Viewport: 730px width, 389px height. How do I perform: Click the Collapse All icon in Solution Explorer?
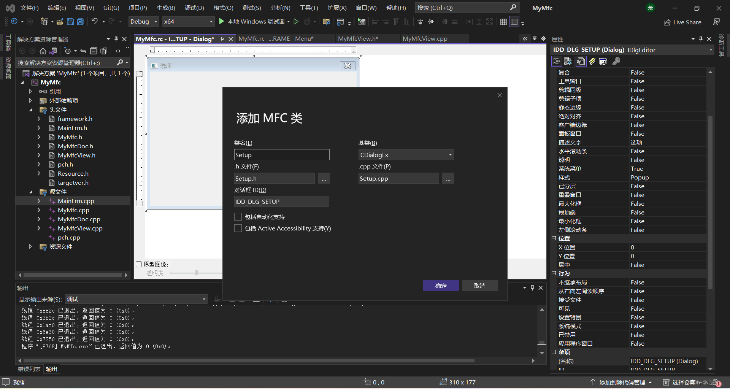pyautogui.click(x=94, y=51)
